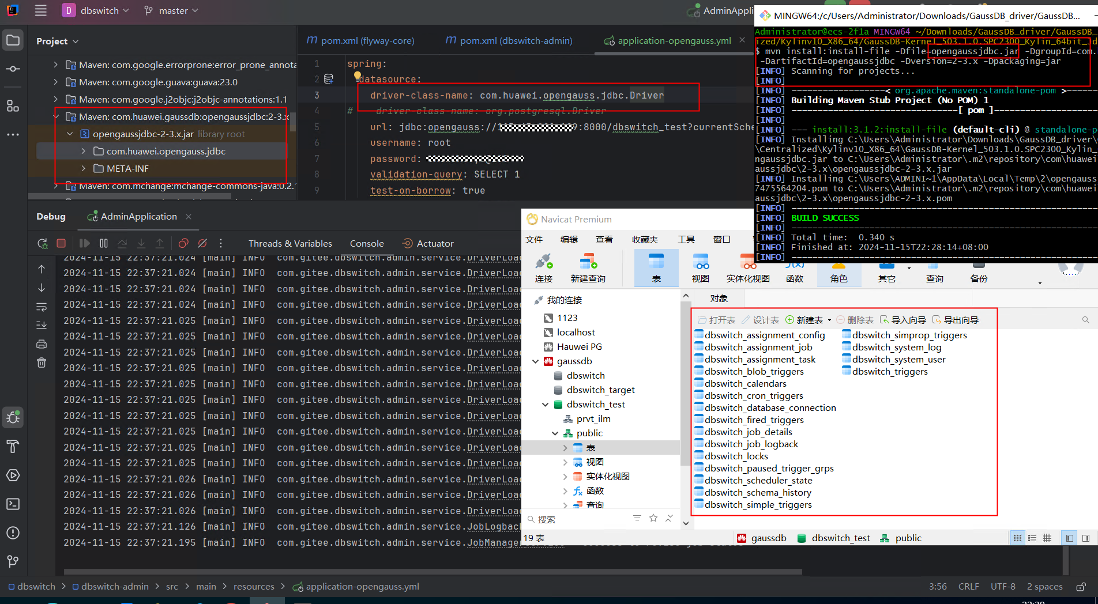Collapse the dbswitch_test database in Navicat
Viewport: 1098px width, 604px height.
545,405
